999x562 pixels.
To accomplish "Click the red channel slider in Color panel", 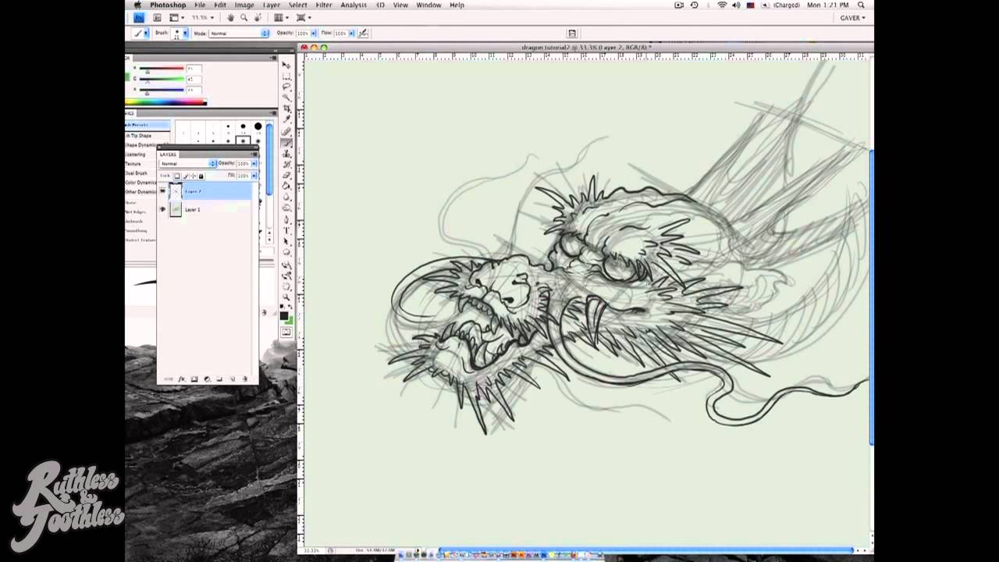I will coord(162,69).
